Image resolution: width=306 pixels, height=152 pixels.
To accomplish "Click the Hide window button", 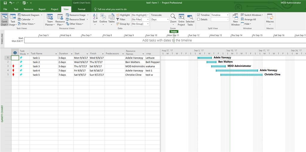I will click(246, 24).
